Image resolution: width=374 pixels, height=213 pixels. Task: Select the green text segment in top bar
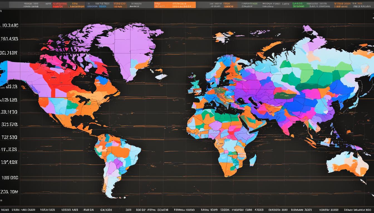tap(299, 5)
